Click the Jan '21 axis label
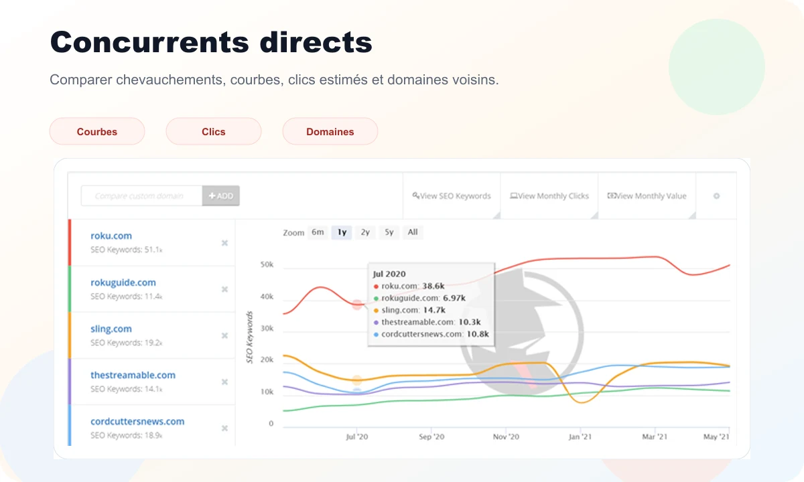804x482 pixels. (580, 437)
